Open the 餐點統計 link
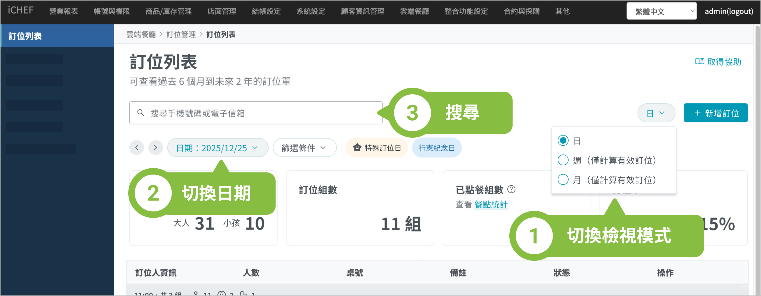The width and height of the screenshot is (761, 296). 491,204
